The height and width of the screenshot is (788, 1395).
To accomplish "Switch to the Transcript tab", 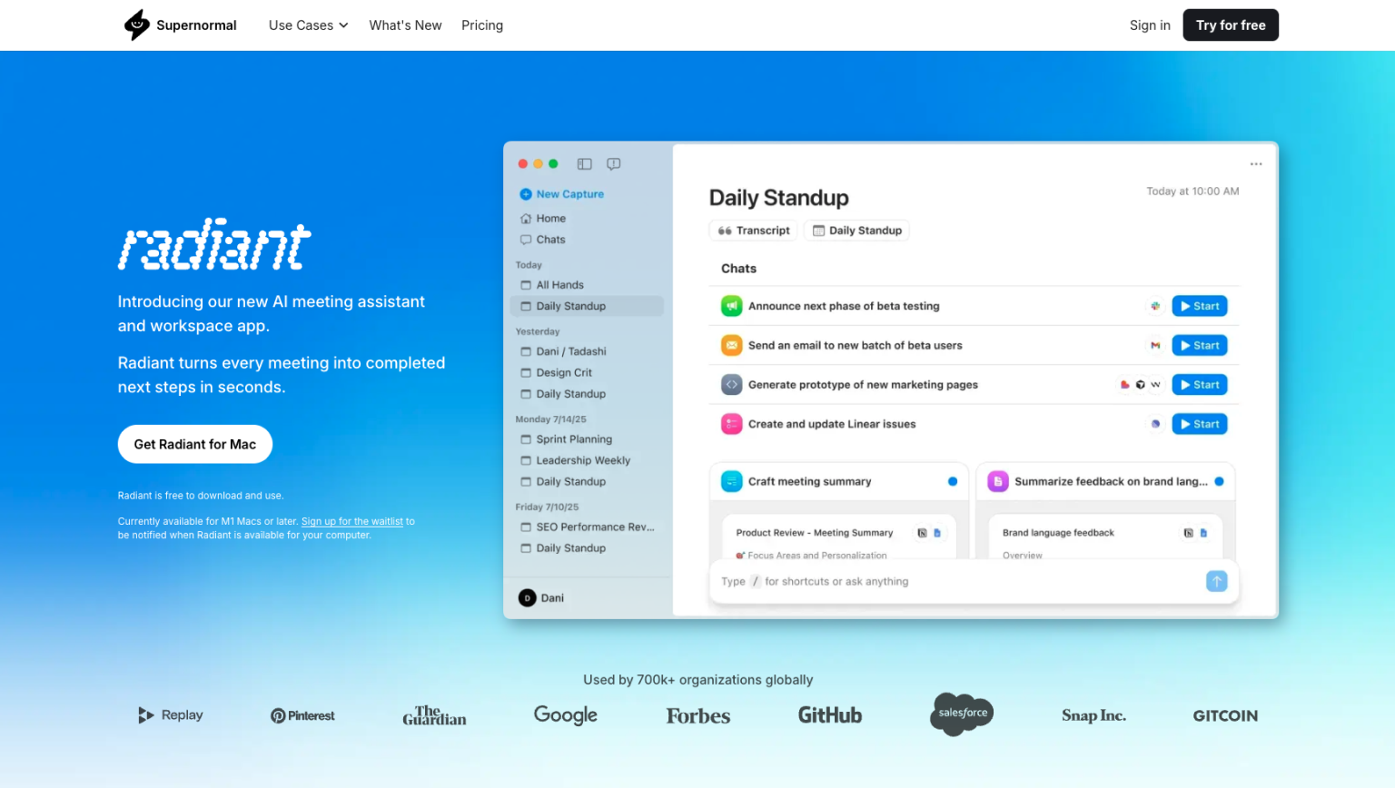I will pos(754,231).
